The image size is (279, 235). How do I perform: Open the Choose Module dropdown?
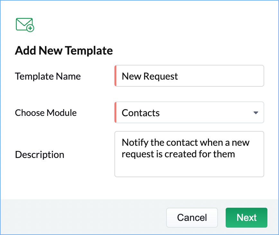point(190,113)
